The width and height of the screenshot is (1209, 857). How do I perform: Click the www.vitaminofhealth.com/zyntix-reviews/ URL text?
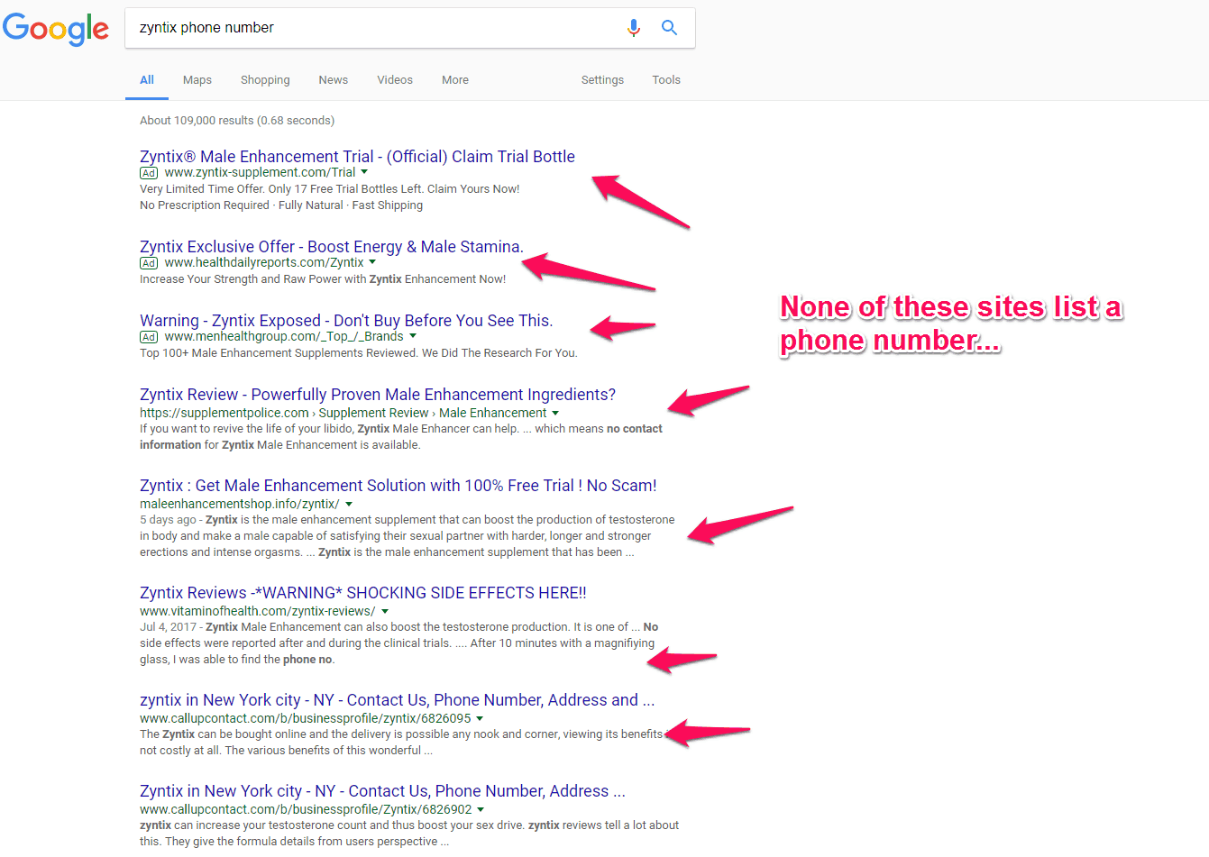(258, 611)
